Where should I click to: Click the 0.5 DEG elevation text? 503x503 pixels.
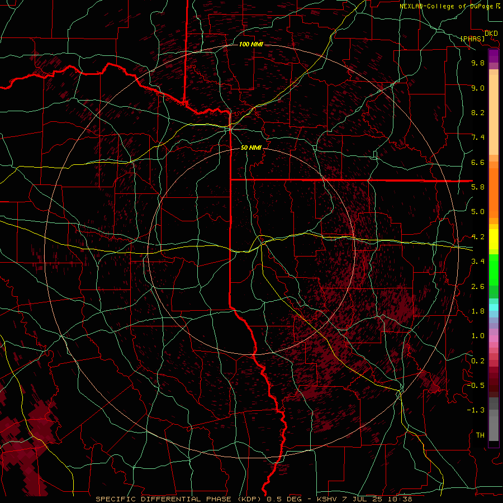[284, 499]
